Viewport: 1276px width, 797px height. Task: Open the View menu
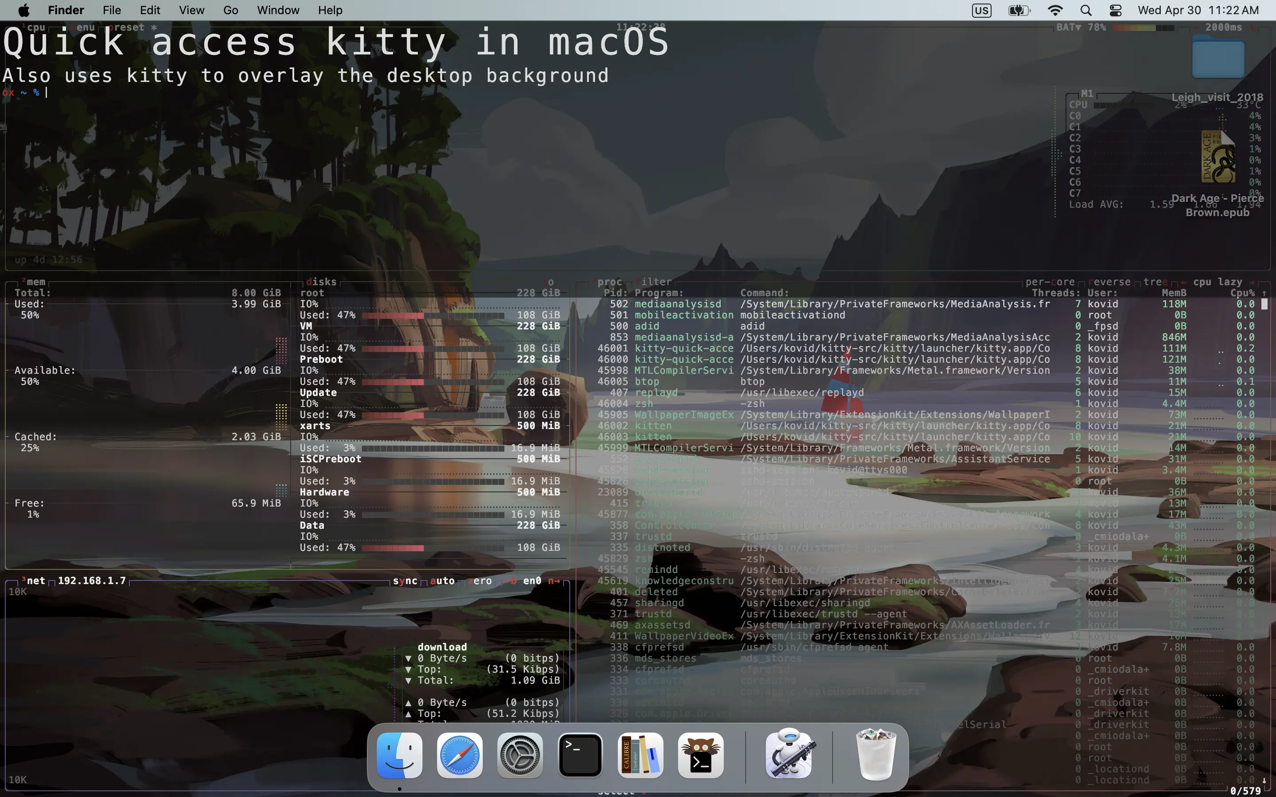(191, 11)
